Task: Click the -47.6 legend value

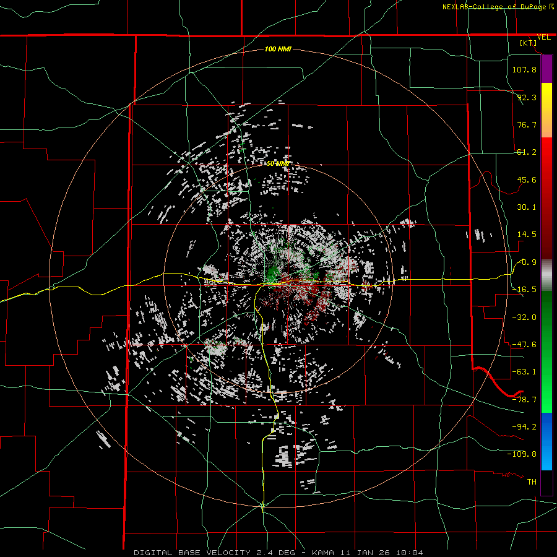Action: tap(524, 345)
